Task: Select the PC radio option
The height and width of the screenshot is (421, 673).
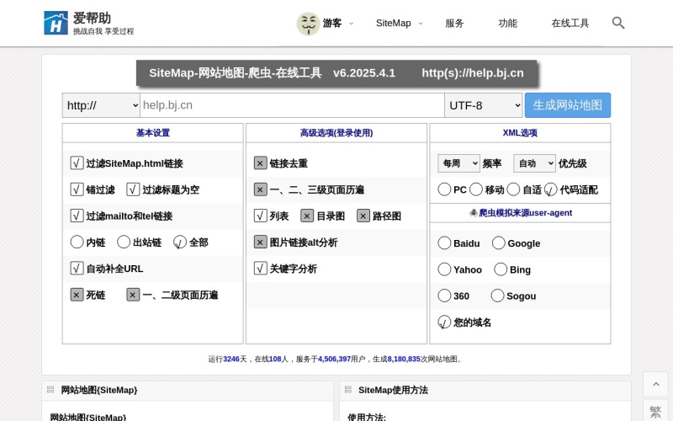Action: [x=444, y=189]
